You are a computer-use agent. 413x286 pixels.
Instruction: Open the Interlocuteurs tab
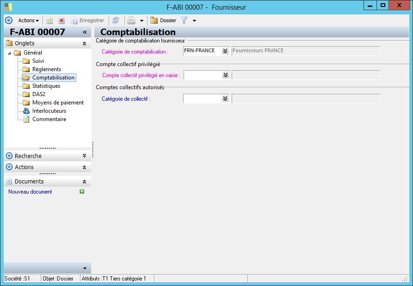pyautogui.click(x=49, y=111)
